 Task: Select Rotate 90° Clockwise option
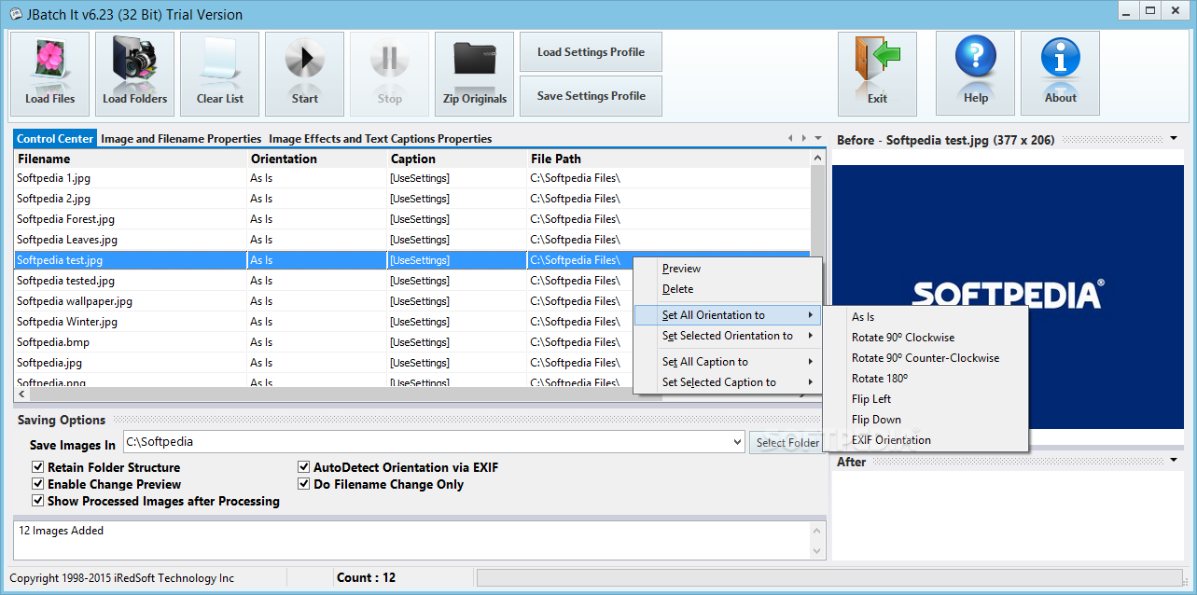click(926, 338)
